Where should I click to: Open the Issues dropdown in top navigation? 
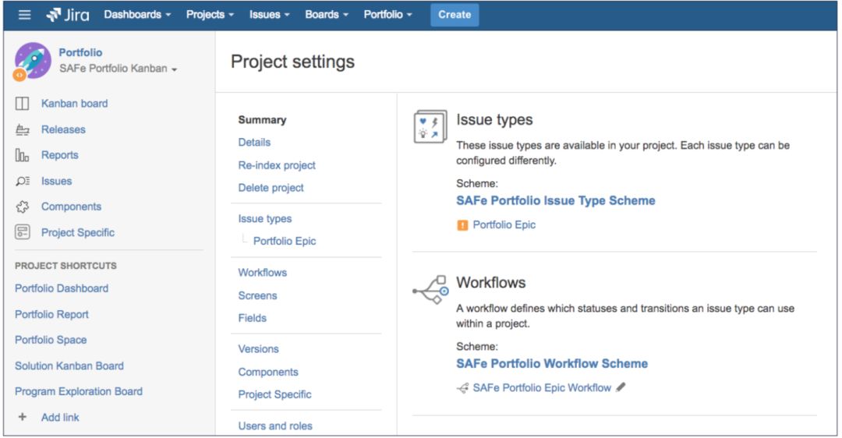[x=269, y=15]
